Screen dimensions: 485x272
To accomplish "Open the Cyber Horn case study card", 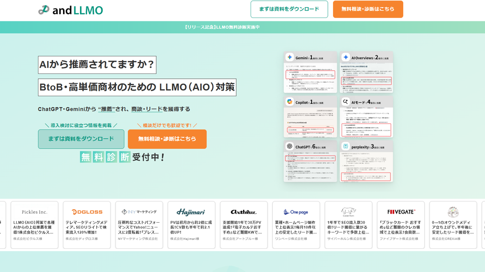I will pos(348,225).
